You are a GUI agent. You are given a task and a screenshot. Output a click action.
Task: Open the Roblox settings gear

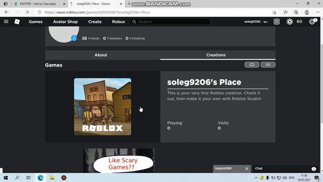312,21
